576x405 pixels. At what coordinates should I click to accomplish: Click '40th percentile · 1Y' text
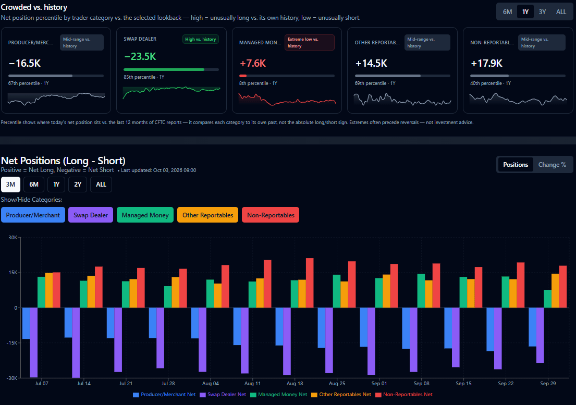coord(491,83)
